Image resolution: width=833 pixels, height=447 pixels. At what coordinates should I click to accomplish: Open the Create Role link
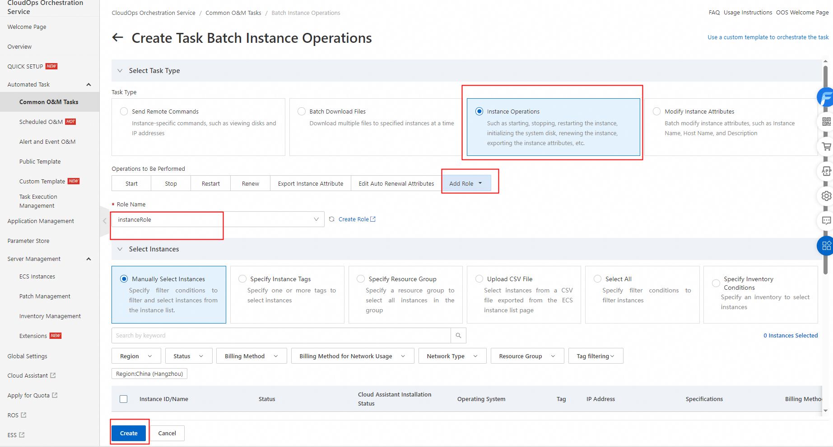tap(354, 219)
